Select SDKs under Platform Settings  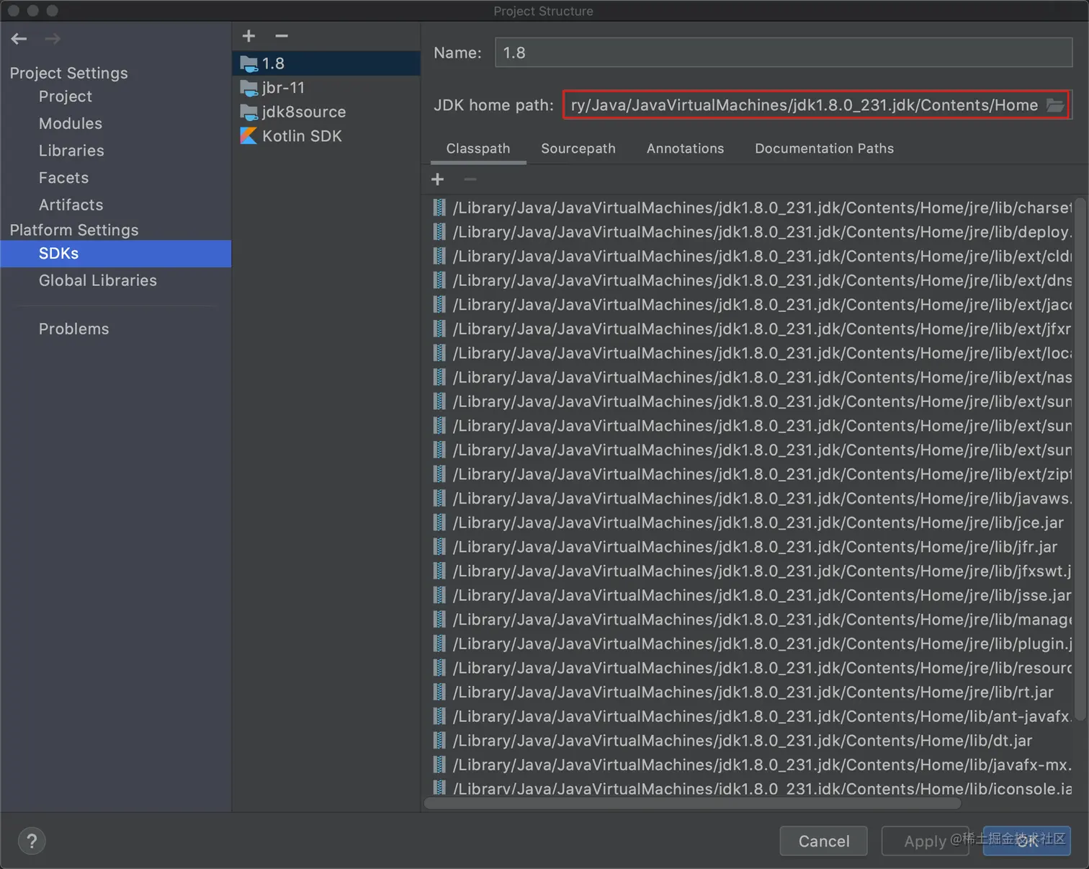click(x=115, y=254)
